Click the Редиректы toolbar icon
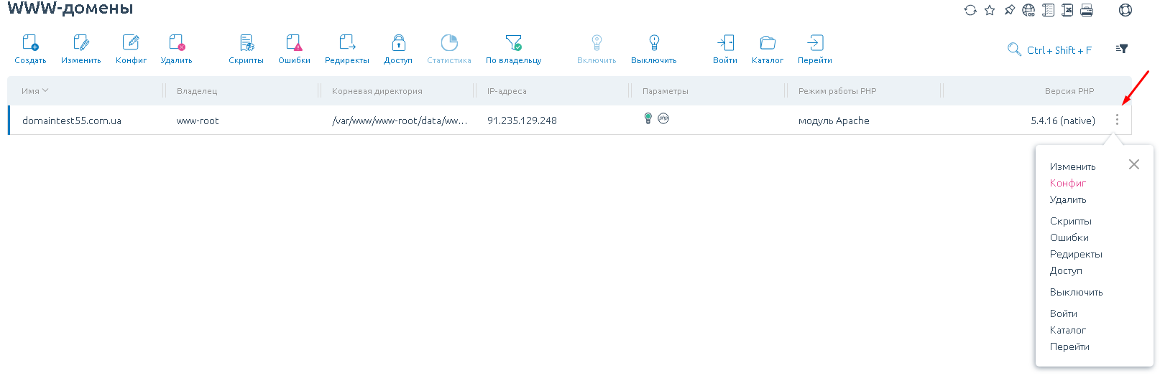1160x378 pixels. [347, 43]
